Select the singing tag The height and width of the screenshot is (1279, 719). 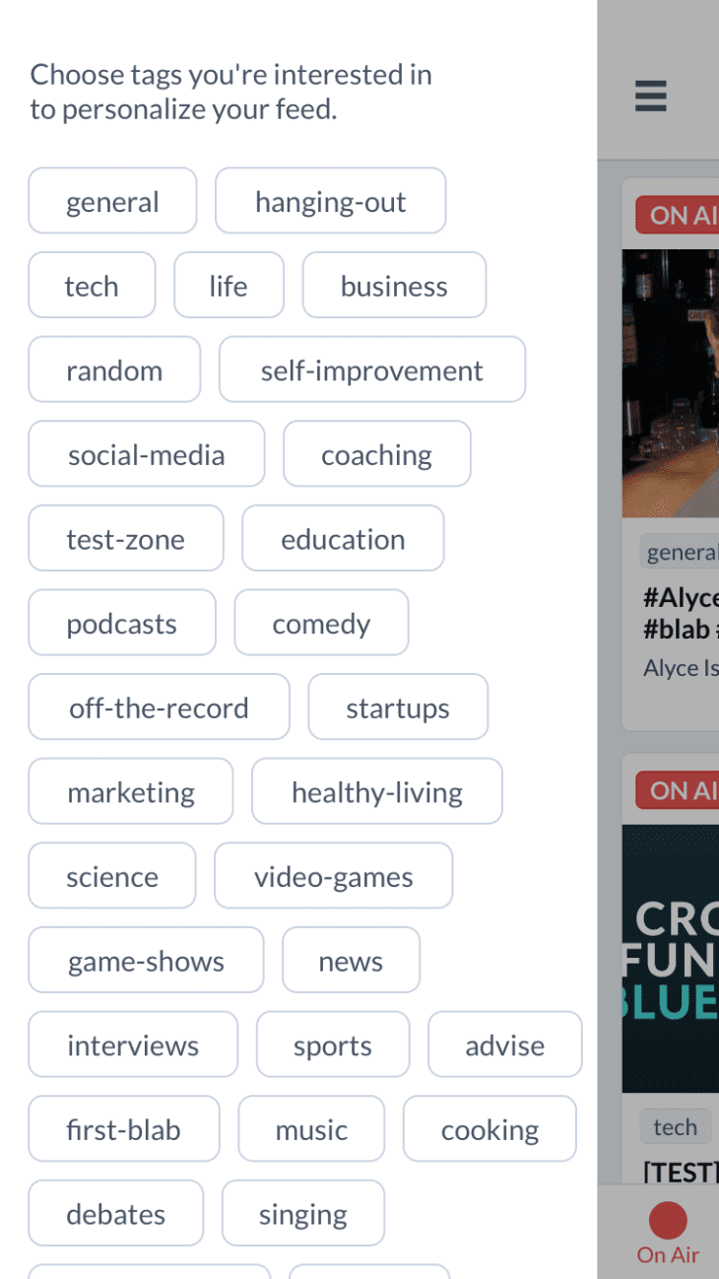(302, 1213)
